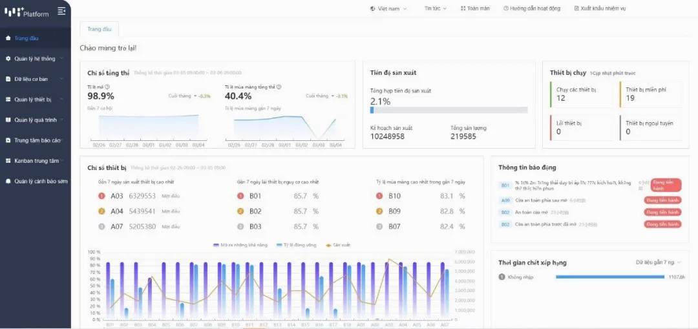698x329 pixels.
Task: Select the Trang đầu tab
Action: [99, 29]
